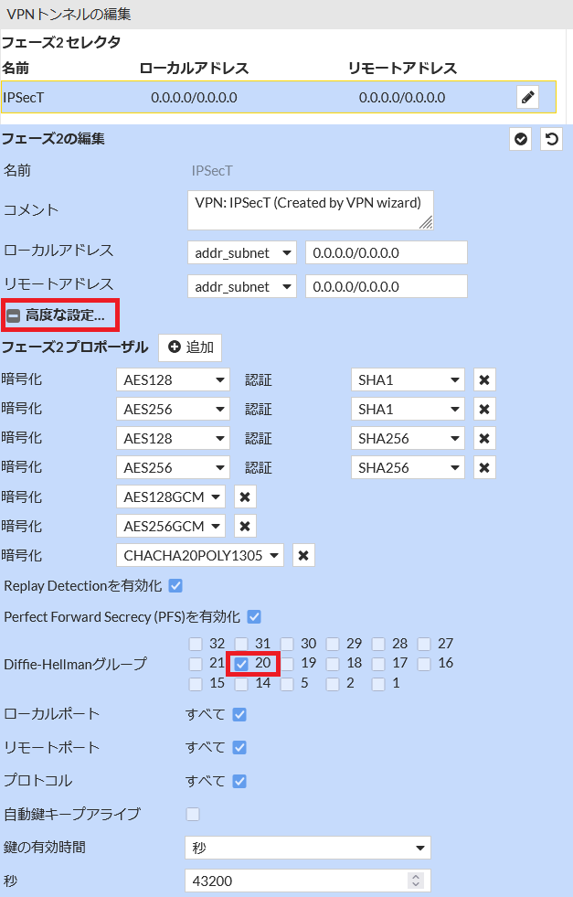Toggle ローカルポート すべて checkbox
The image size is (573, 897).
tap(239, 714)
